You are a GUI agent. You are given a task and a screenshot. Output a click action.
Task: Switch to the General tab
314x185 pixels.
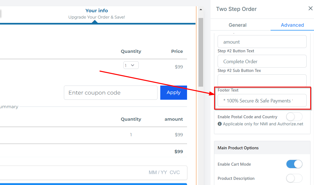(238, 25)
